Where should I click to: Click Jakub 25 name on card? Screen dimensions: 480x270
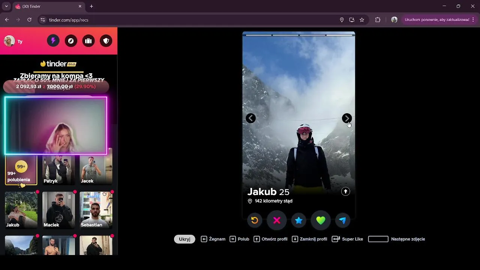click(x=268, y=192)
